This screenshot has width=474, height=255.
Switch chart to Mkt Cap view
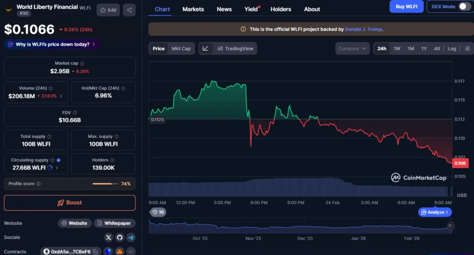tap(181, 49)
